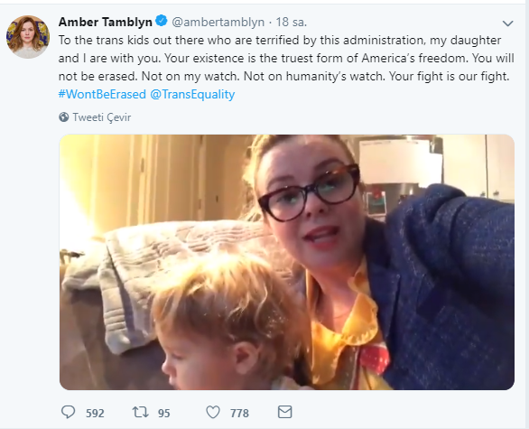Open the tweet options chevron
This screenshot has height=429, width=529.
point(507,23)
